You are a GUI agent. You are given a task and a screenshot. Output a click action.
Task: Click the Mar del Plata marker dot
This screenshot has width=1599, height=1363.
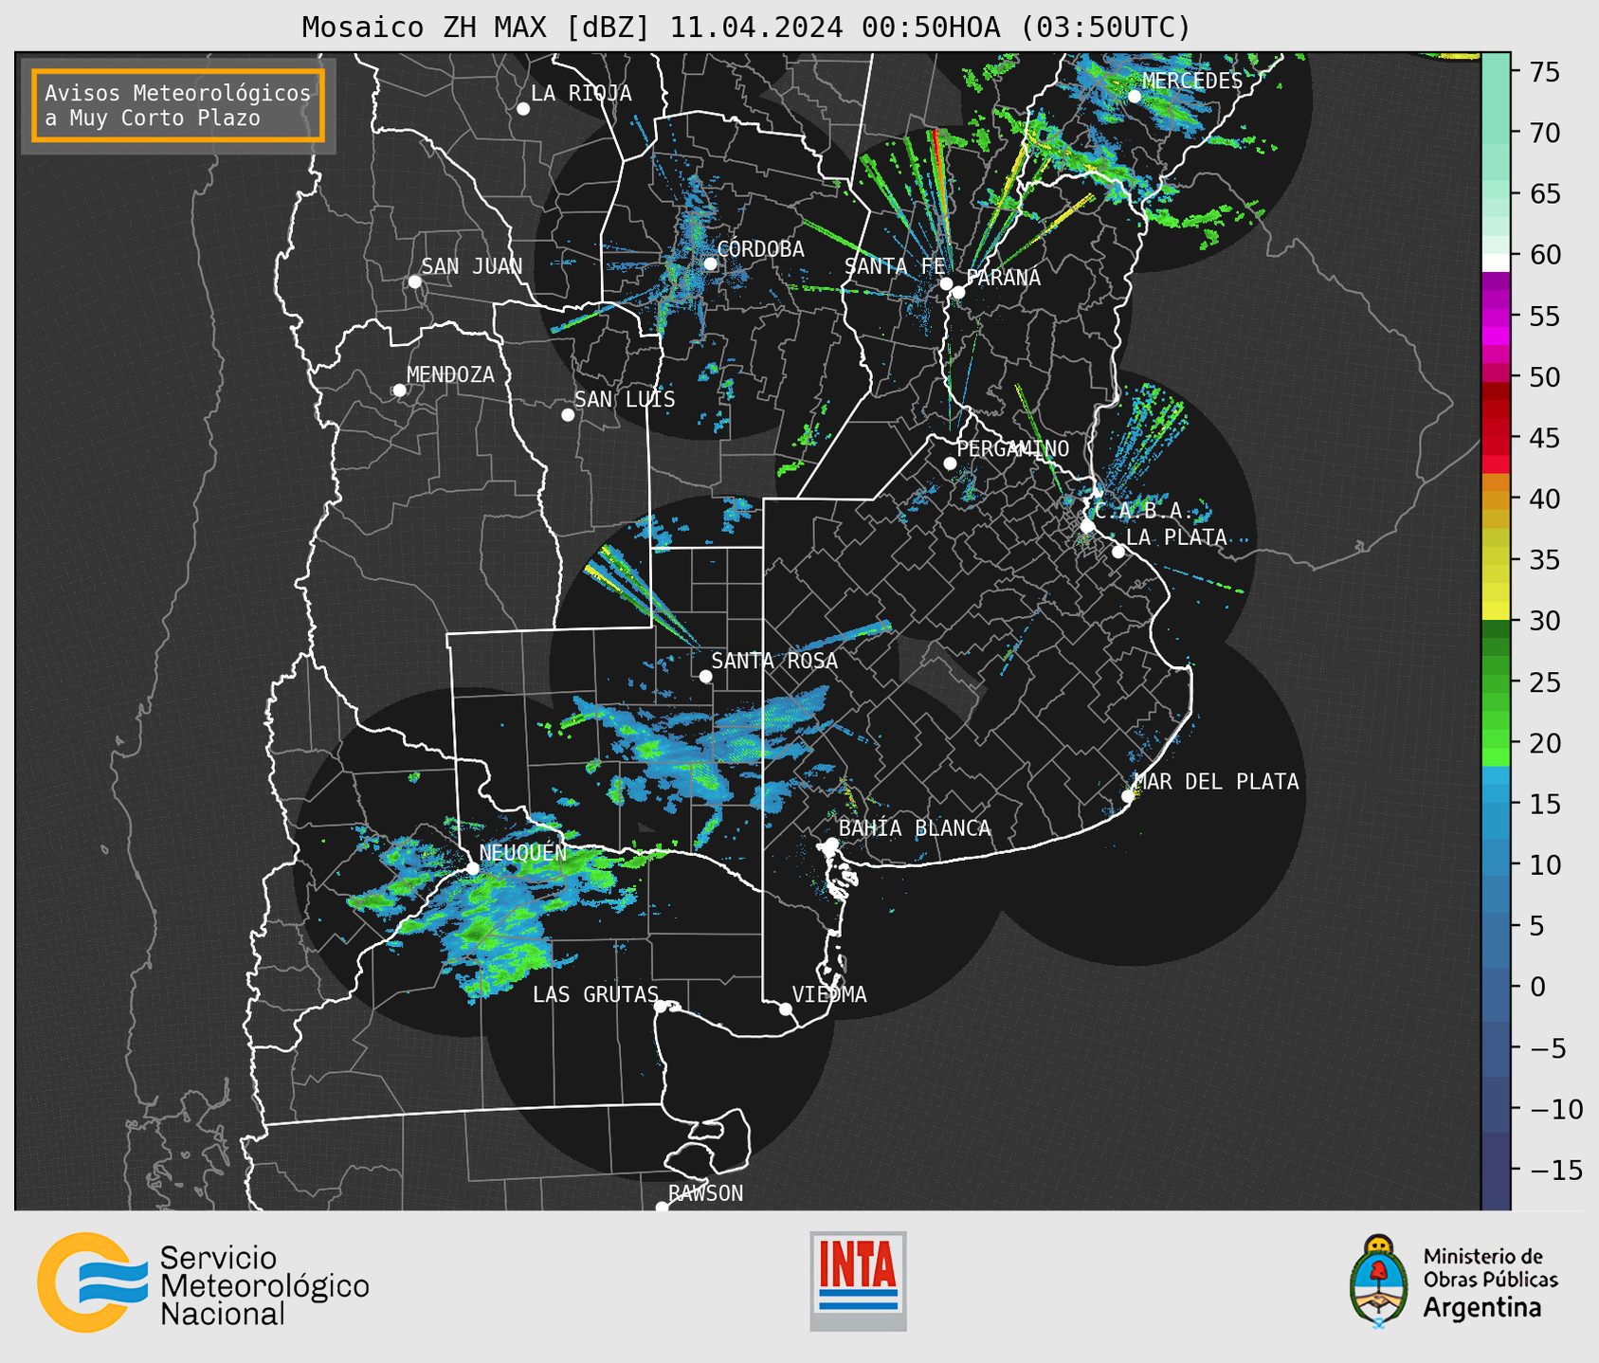coord(1128,796)
